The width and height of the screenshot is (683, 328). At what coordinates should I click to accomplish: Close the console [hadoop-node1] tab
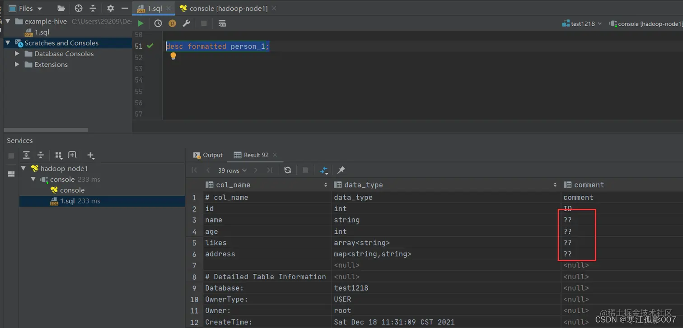(x=274, y=8)
